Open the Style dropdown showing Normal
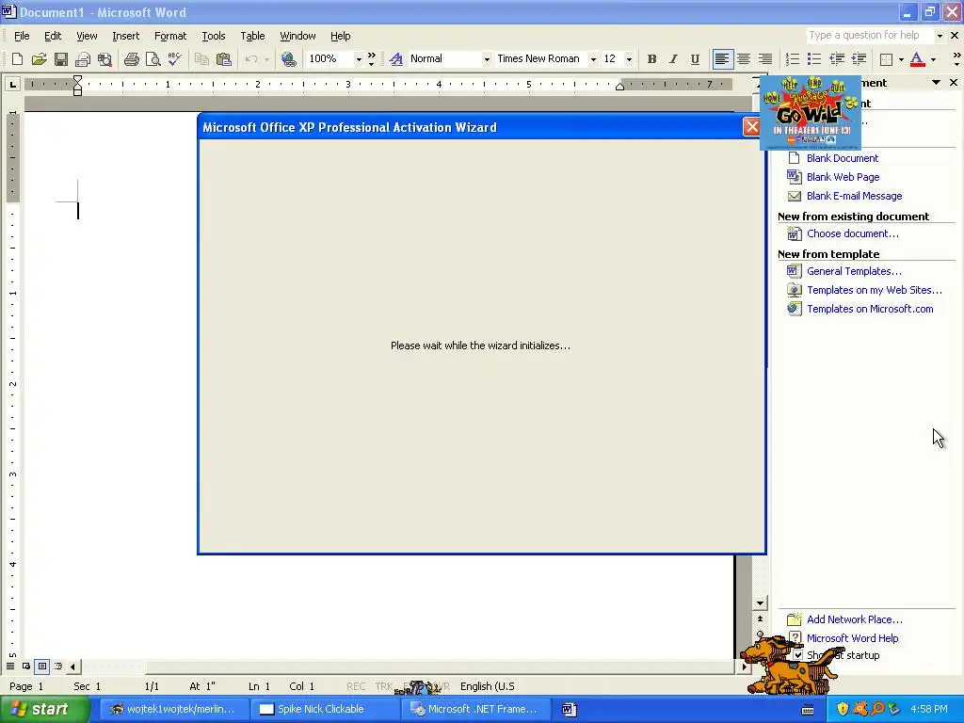The width and height of the screenshot is (964, 723). [x=487, y=59]
